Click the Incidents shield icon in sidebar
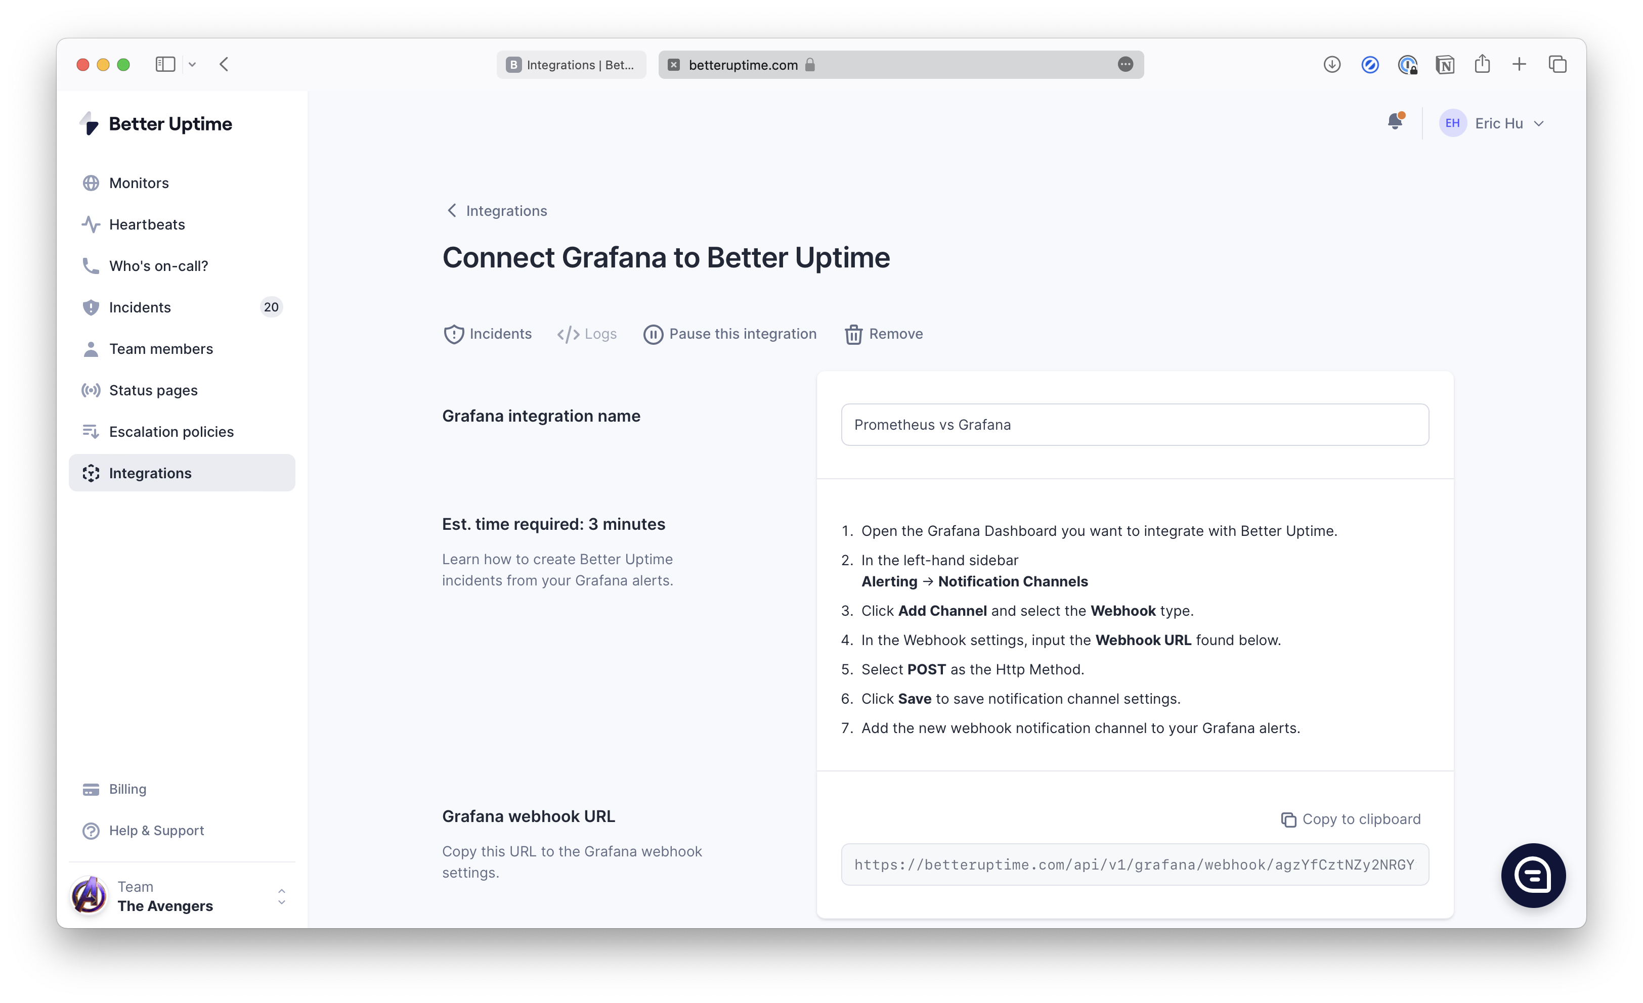 [x=91, y=307]
